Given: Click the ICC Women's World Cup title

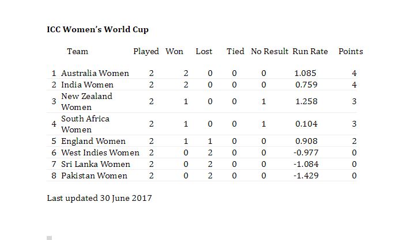Looking at the screenshot, I should pyautogui.click(x=97, y=29).
